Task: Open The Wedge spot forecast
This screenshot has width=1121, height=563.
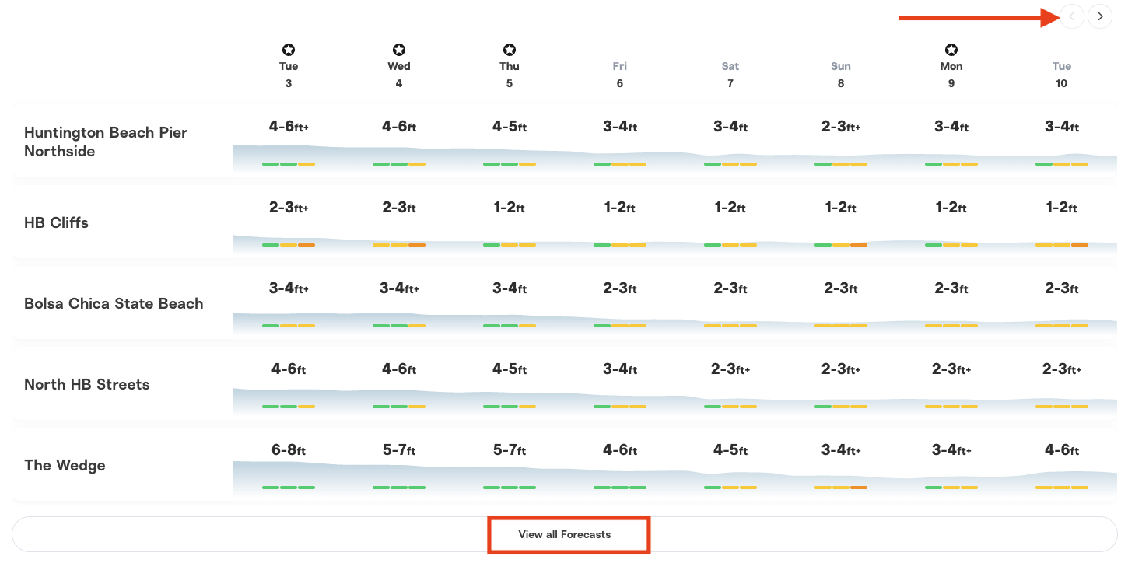Action: [65, 465]
